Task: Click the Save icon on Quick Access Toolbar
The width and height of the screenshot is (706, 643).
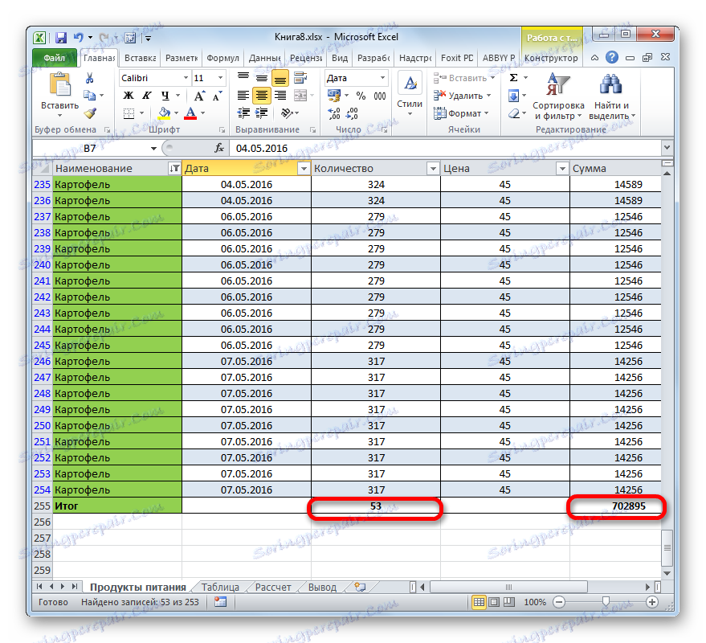Action: point(60,37)
